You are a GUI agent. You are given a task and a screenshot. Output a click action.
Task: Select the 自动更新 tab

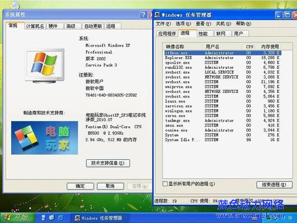pos(93,26)
